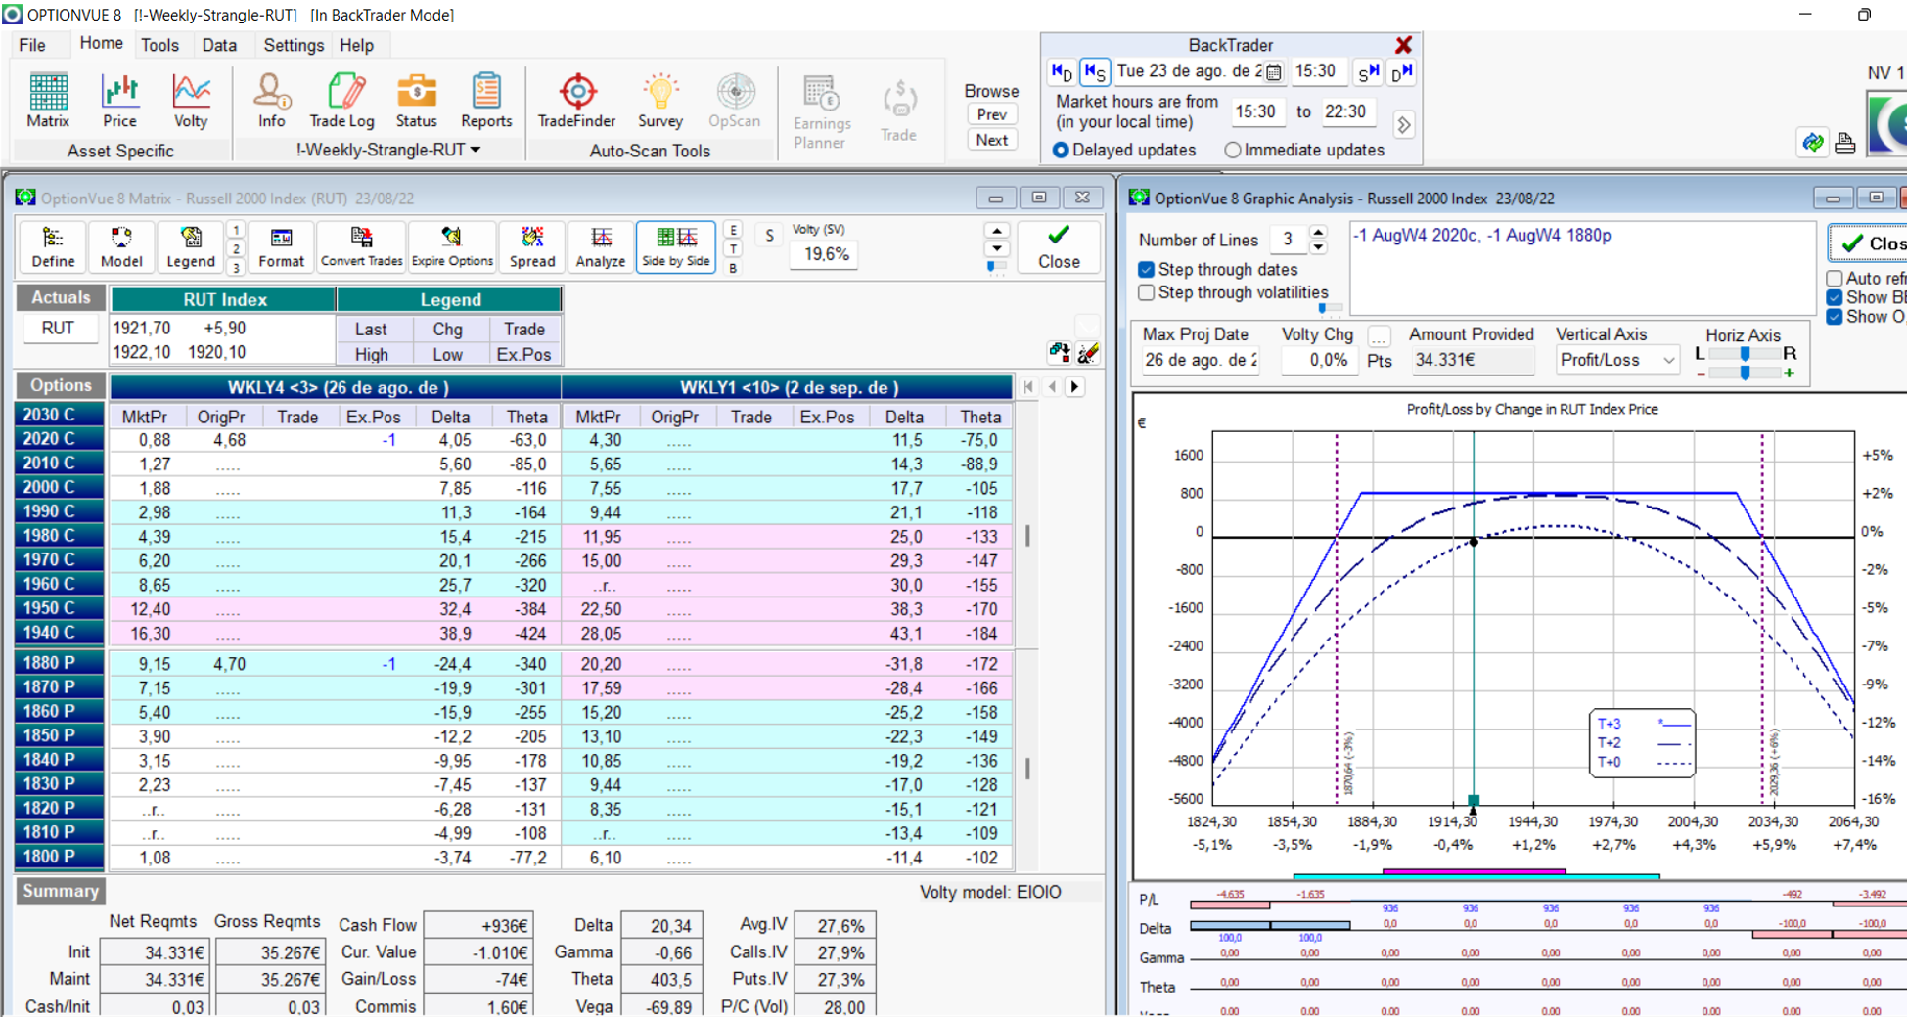This screenshot has height=1017, width=1907.
Task: Open the Tools ribbon tab
Action: click(159, 45)
